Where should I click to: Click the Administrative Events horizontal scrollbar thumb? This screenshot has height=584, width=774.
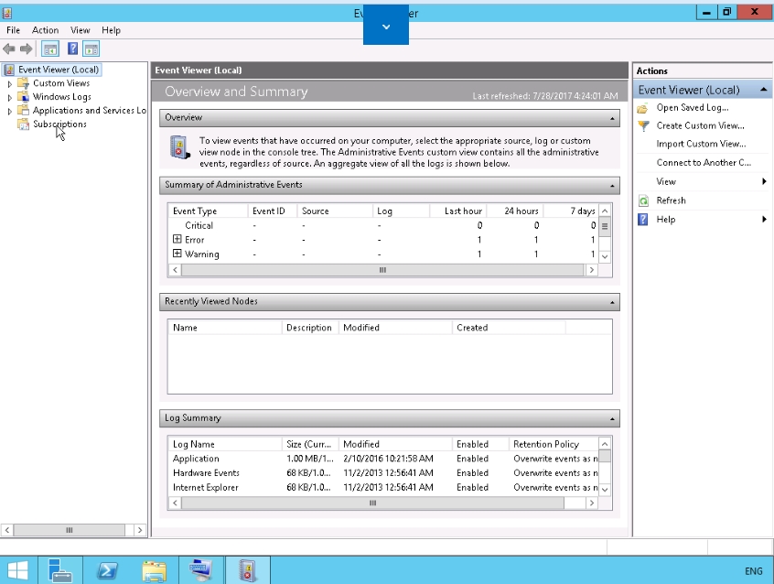coord(382,270)
